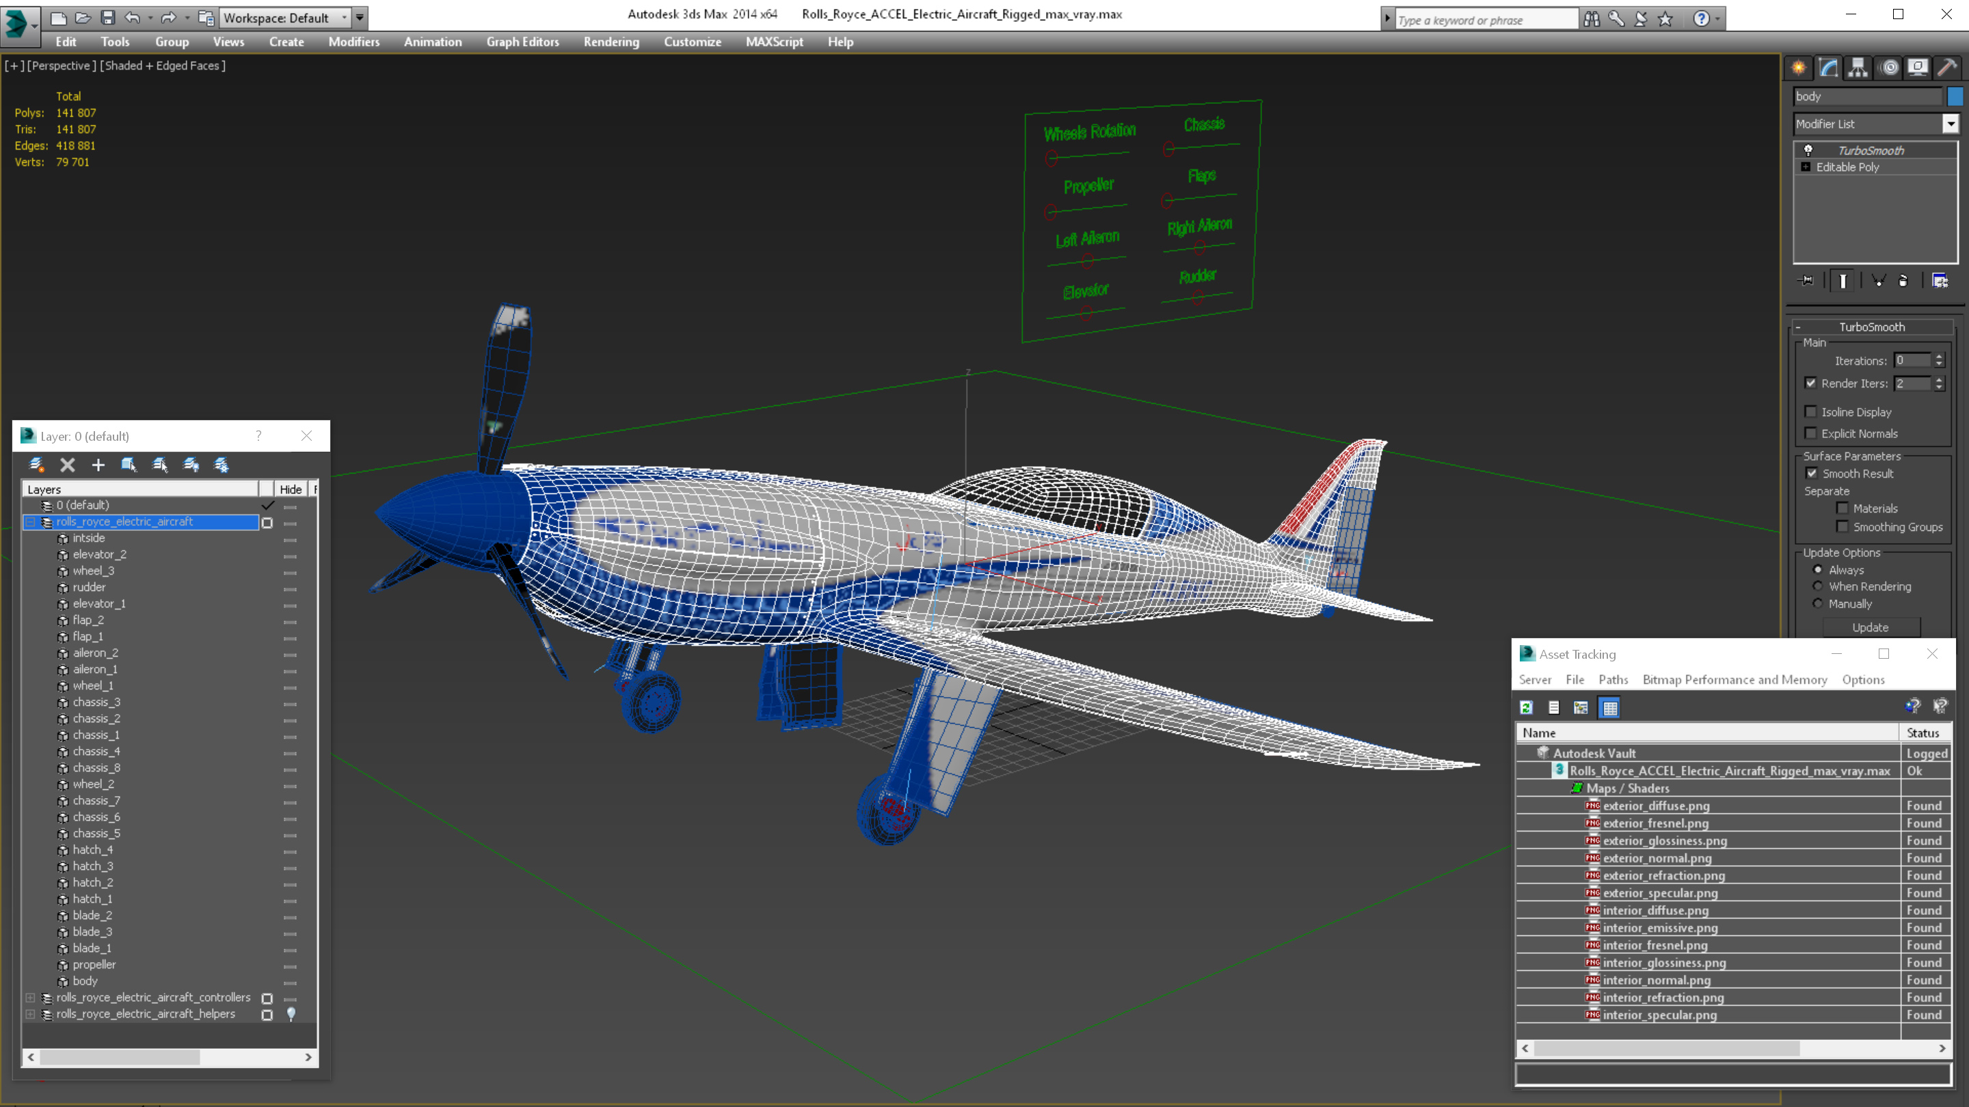This screenshot has width=1969, height=1107.
Task: Open the Hierarchy command panel tab
Action: pyautogui.click(x=1858, y=67)
